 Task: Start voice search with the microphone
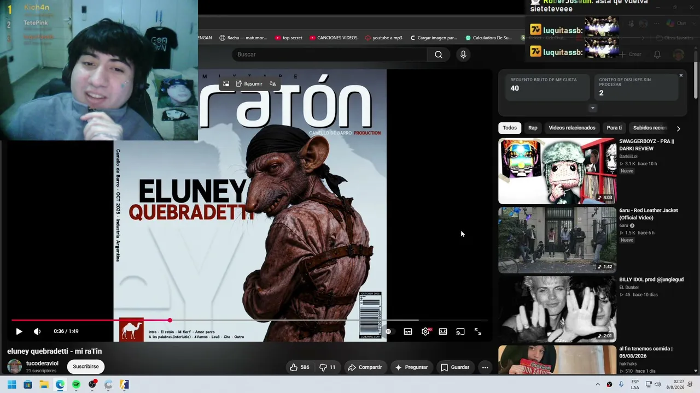click(x=463, y=55)
